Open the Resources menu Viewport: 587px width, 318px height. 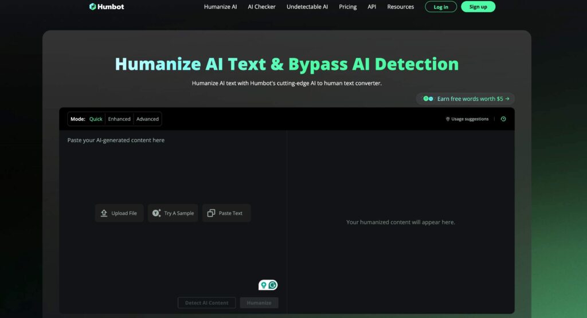pyautogui.click(x=401, y=7)
